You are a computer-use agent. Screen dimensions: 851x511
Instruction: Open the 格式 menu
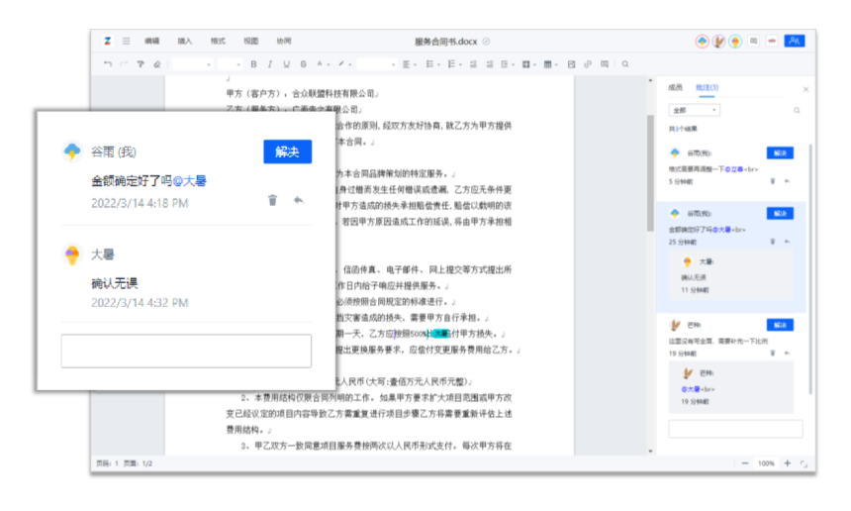218,41
